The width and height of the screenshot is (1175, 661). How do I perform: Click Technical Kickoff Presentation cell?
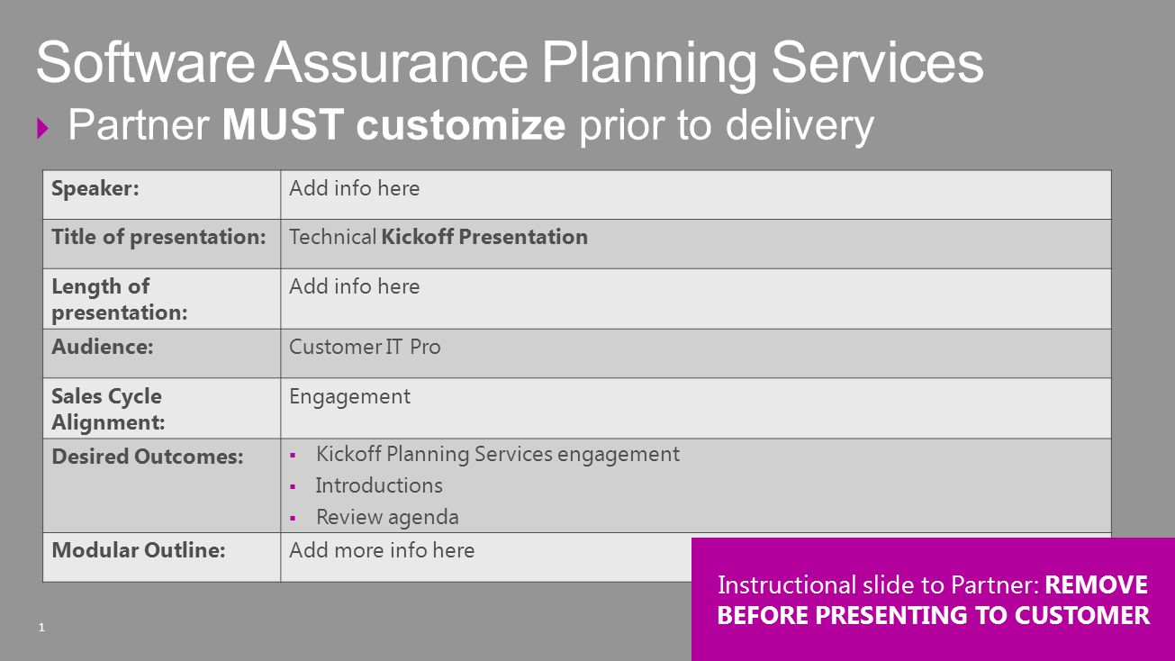pos(696,244)
